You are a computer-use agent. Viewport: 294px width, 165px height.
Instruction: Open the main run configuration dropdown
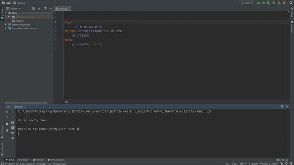click(x=247, y=3)
